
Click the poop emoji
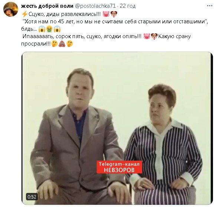[62, 44]
